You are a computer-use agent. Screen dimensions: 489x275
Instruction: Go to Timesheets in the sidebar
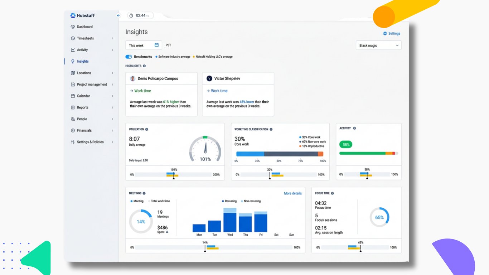pos(86,38)
